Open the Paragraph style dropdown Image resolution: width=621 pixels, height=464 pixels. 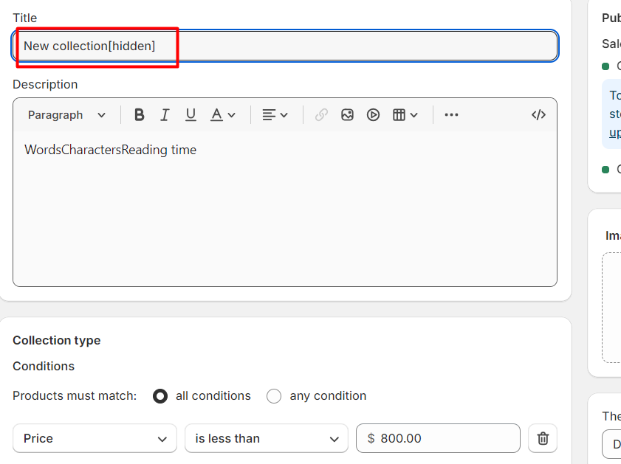66,115
